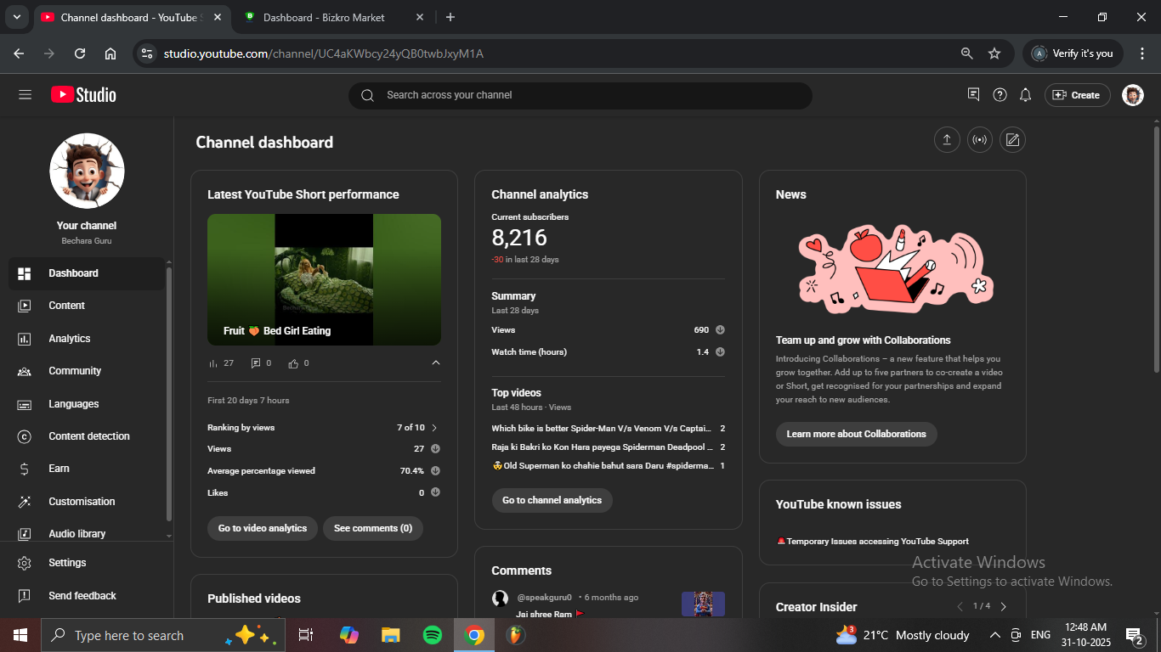Open Analytics in the sidebar
The height and width of the screenshot is (652, 1161).
pyautogui.click(x=70, y=339)
